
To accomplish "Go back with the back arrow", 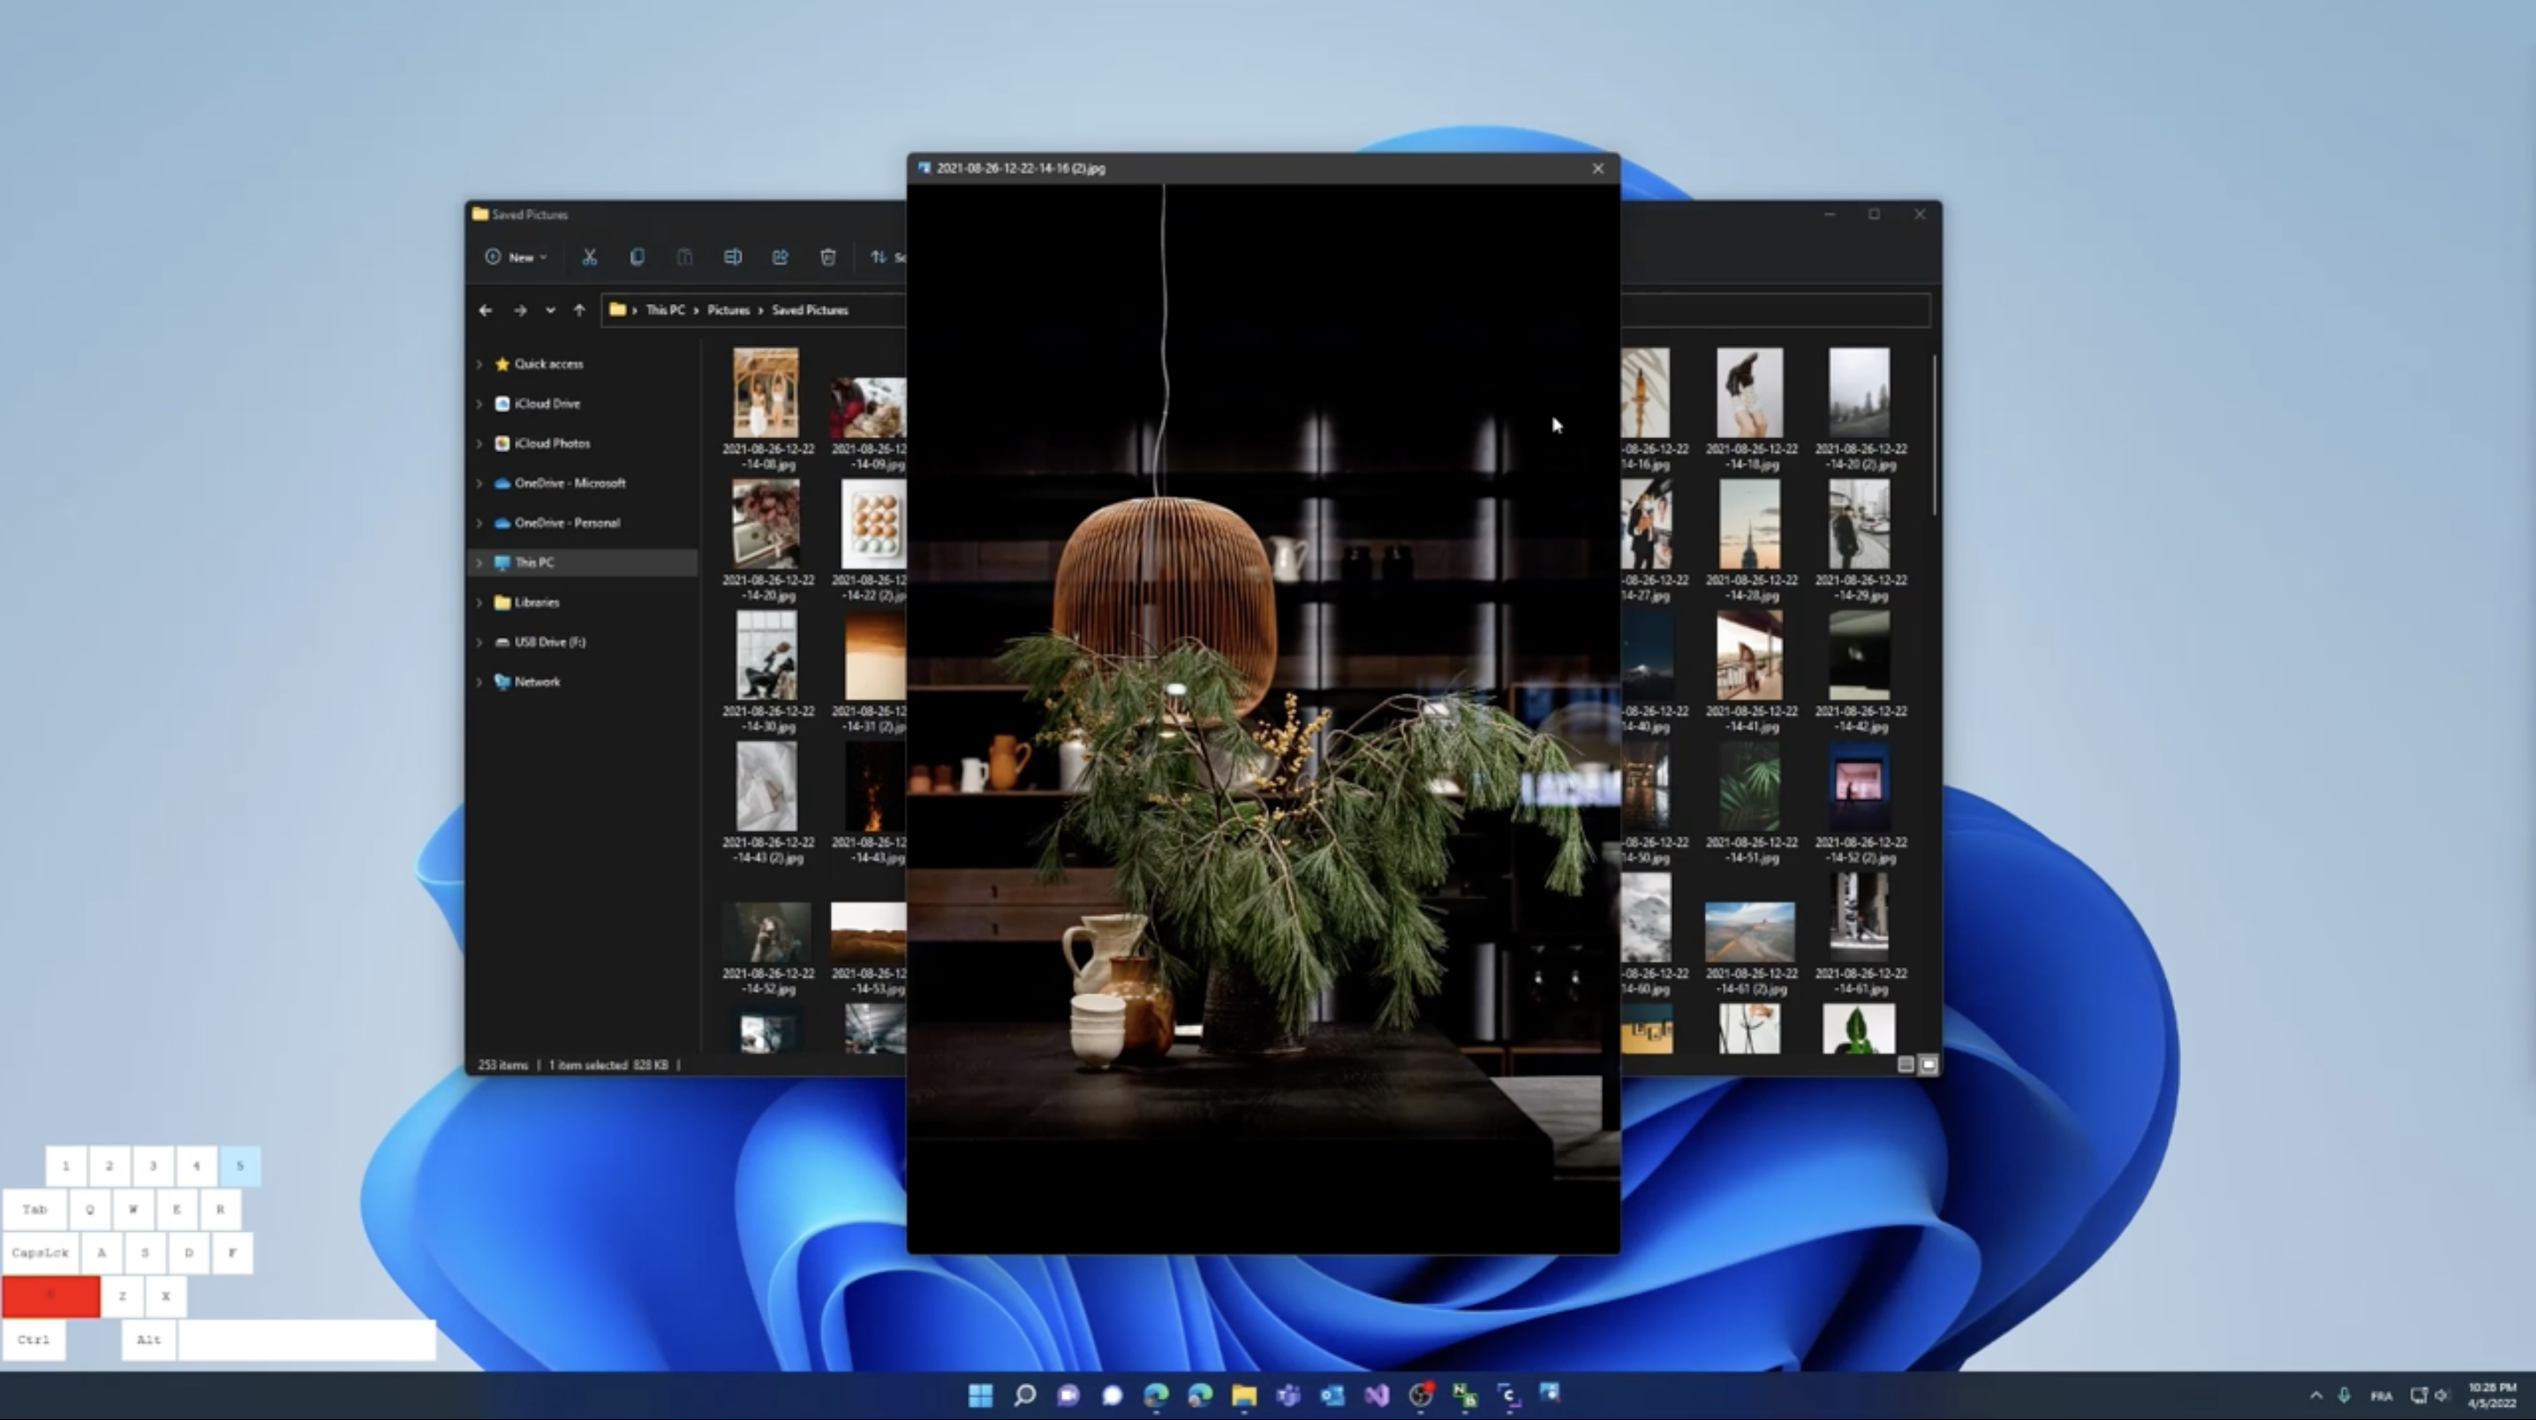I will point(486,310).
